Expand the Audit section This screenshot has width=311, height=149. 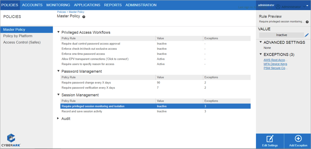[x=58, y=119]
